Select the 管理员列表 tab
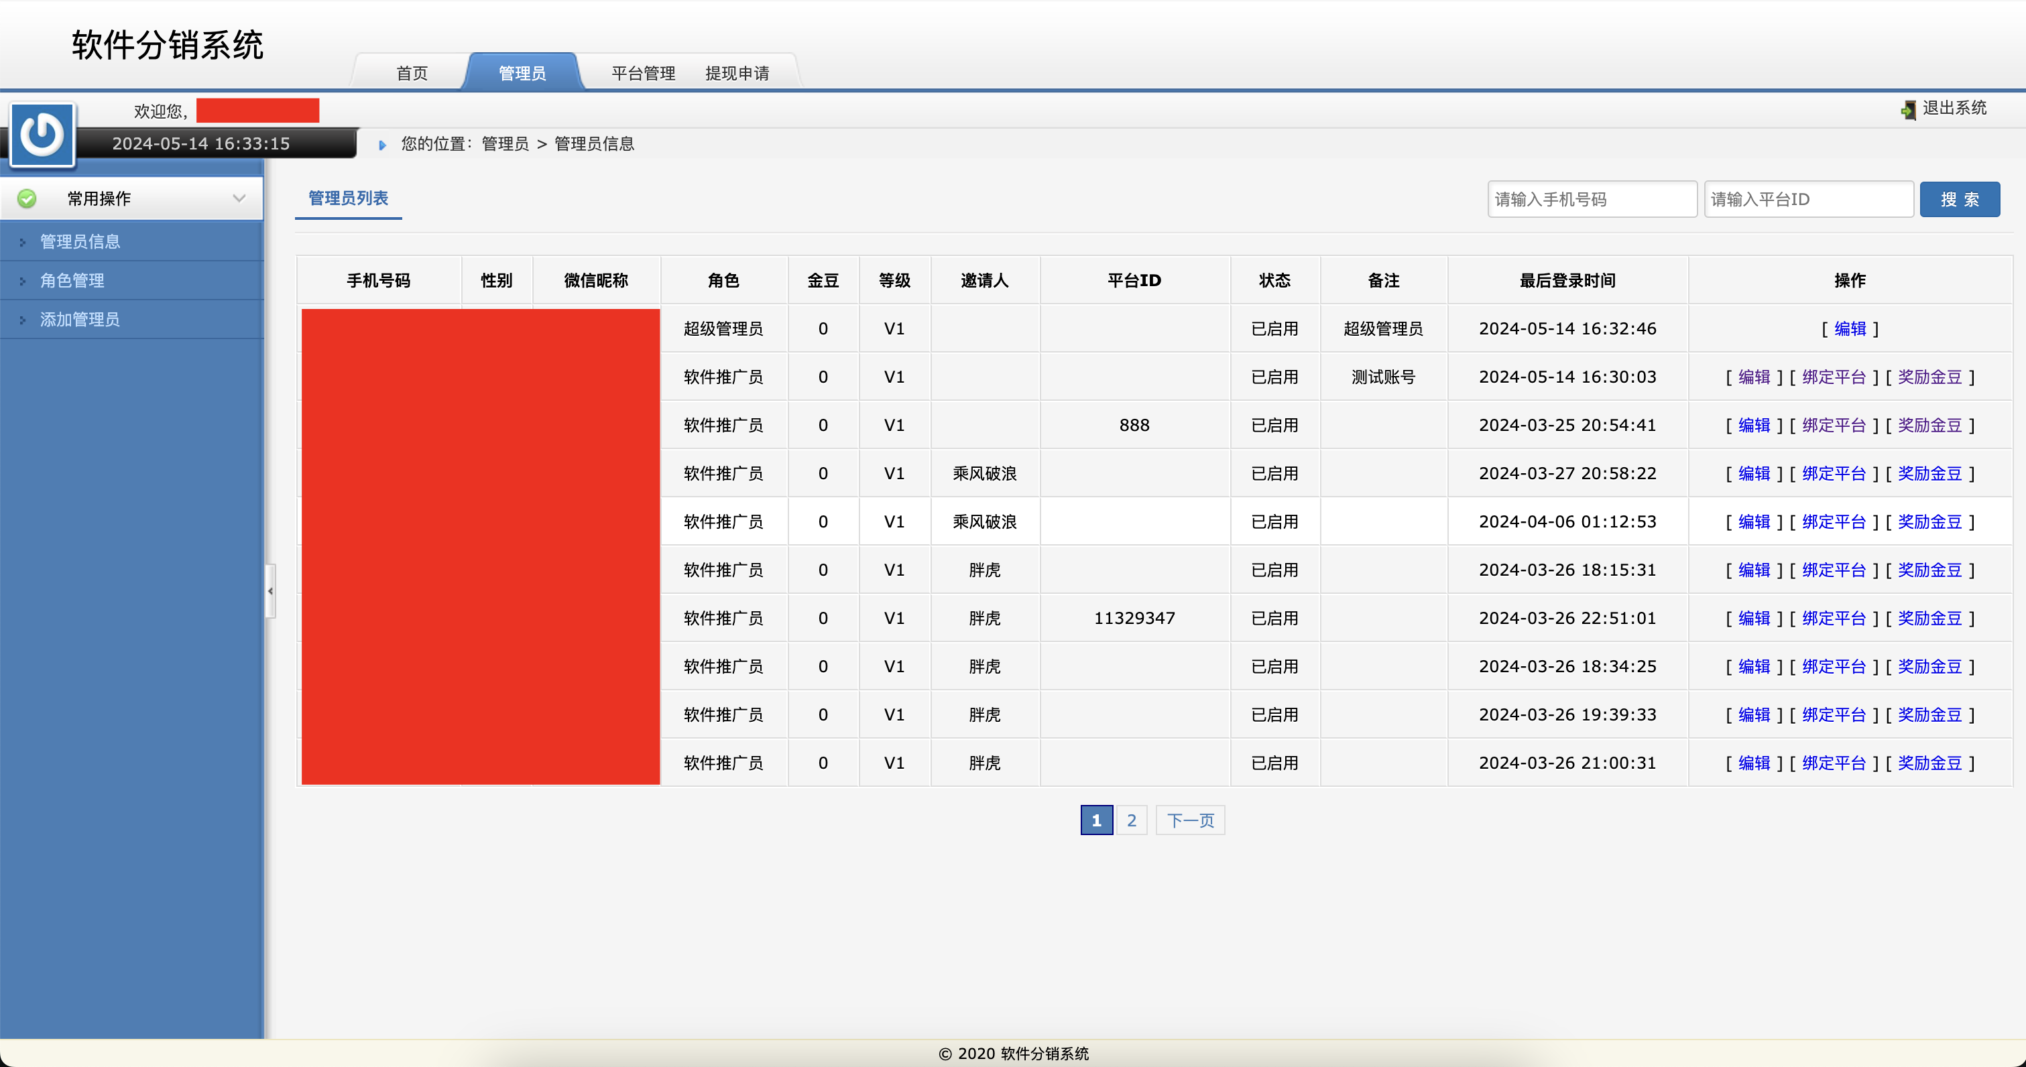The image size is (2026, 1067). point(349,198)
